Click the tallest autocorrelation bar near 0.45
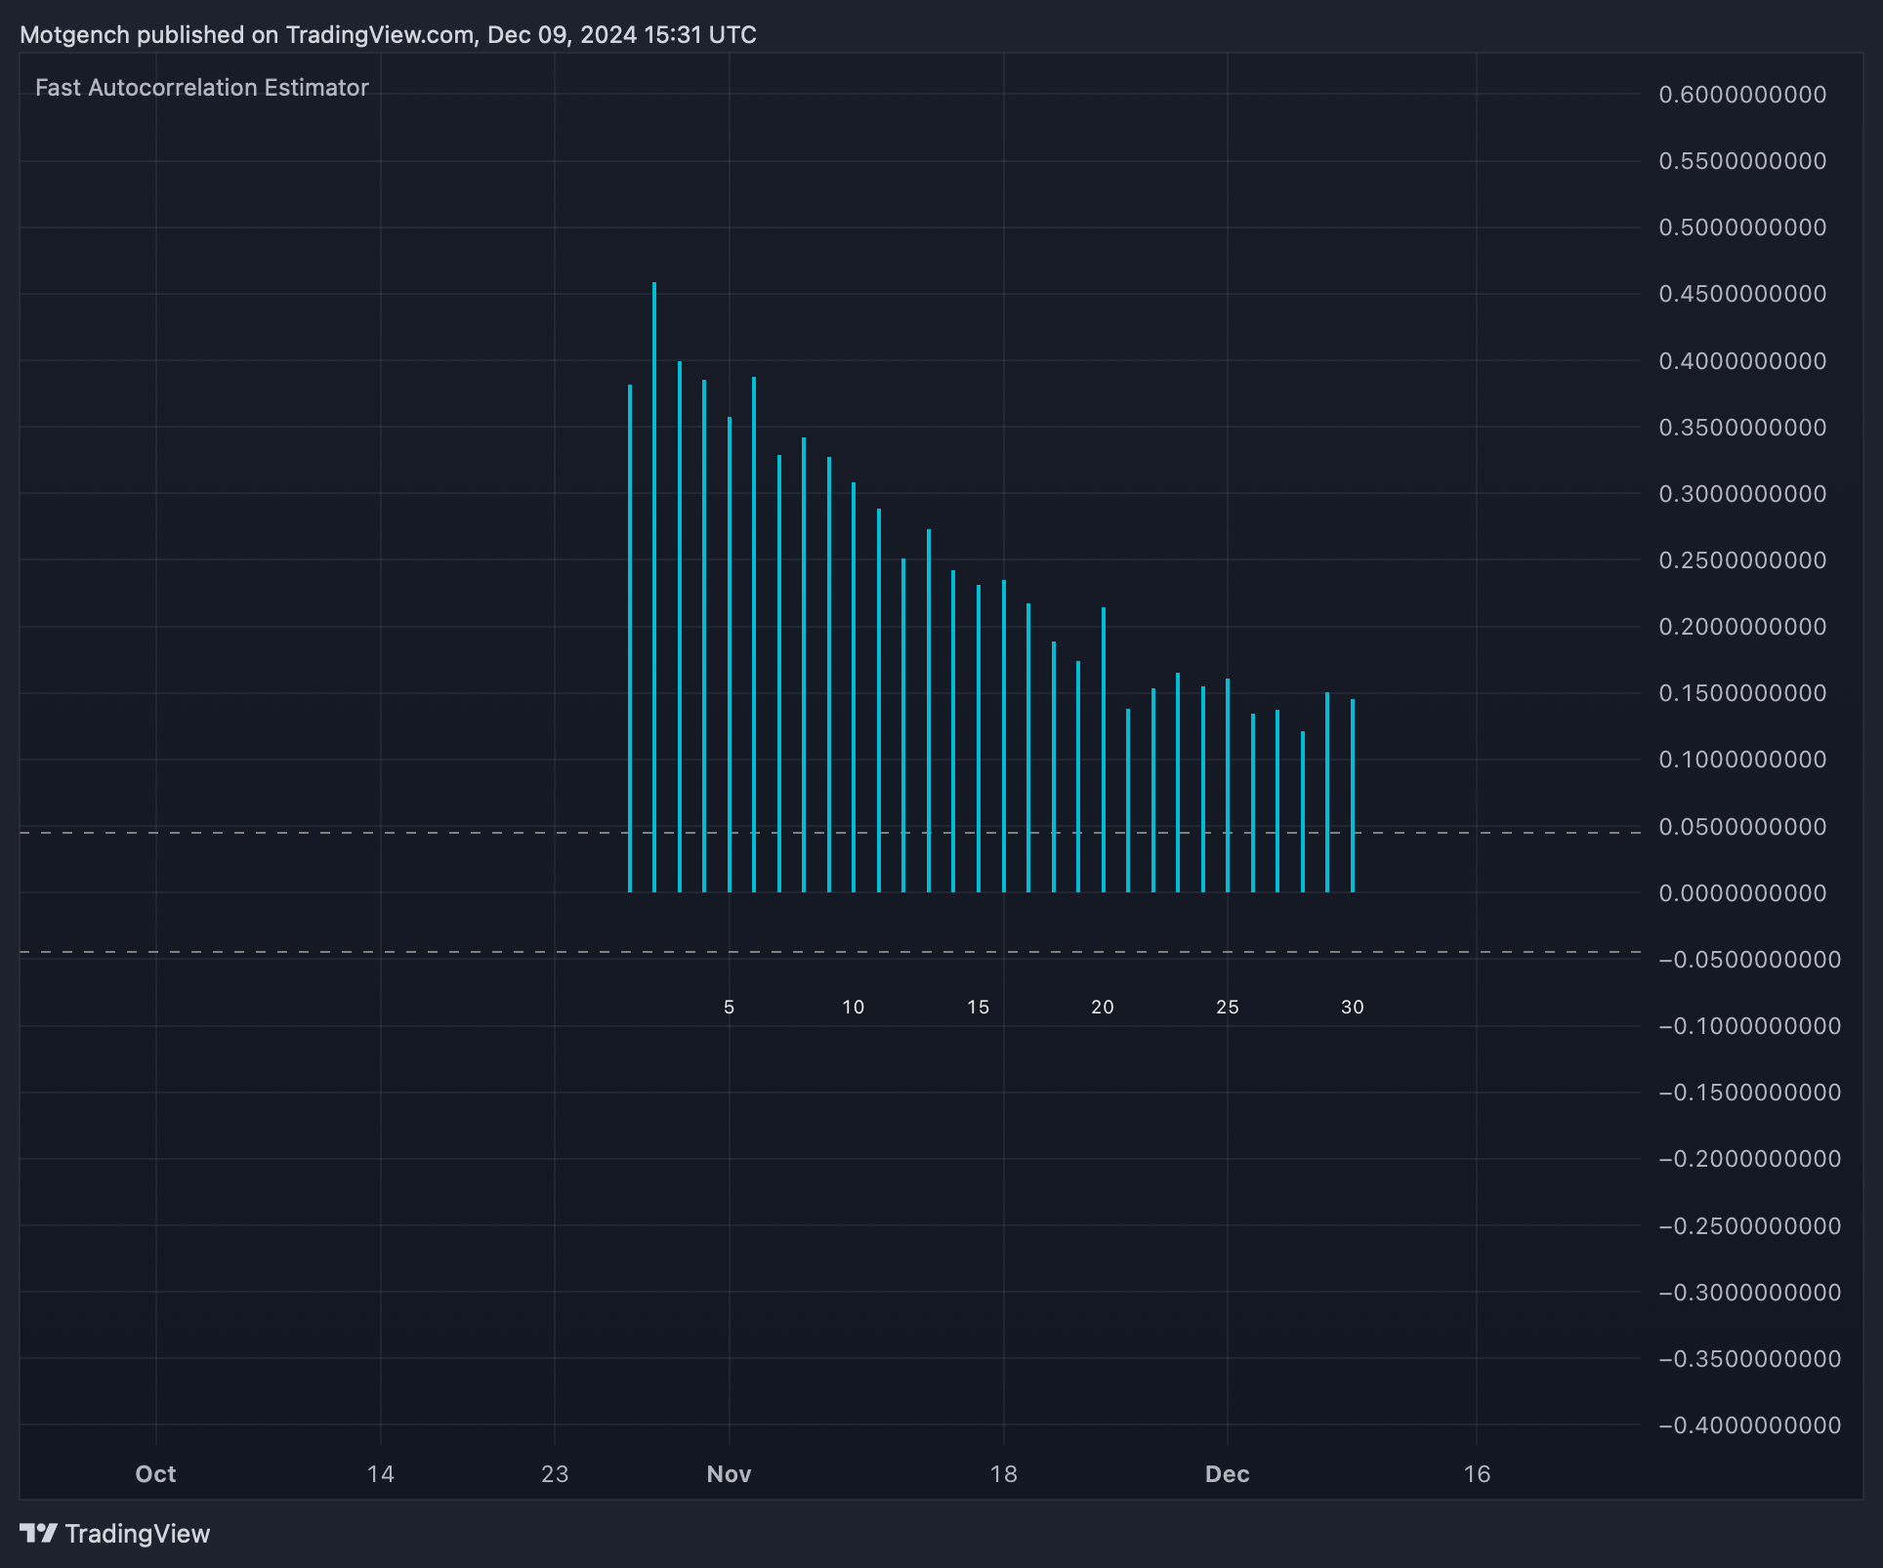This screenshot has height=1568, width=1883. [654, 588]
